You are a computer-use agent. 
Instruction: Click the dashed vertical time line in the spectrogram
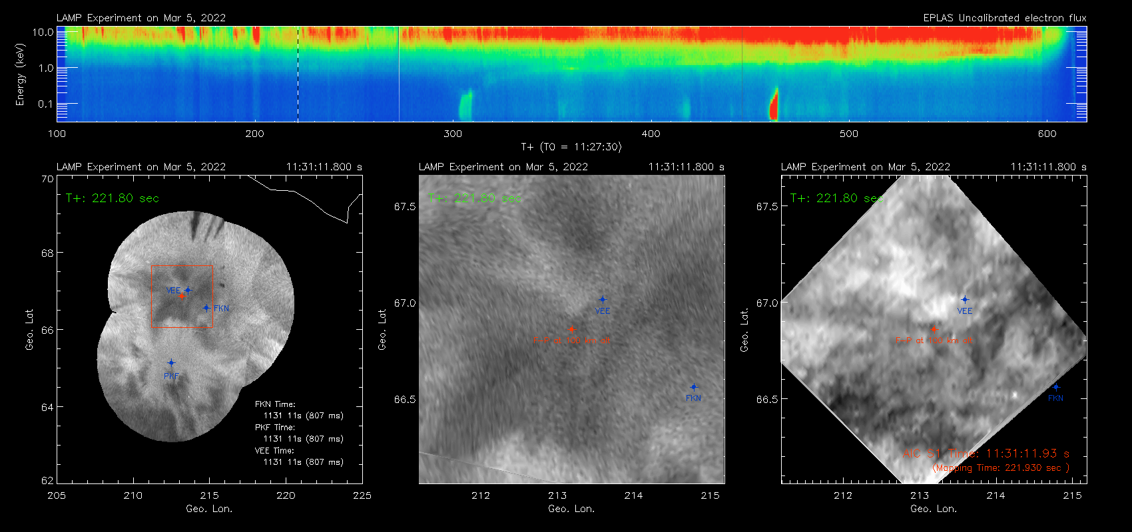click(x=298, y=74)
